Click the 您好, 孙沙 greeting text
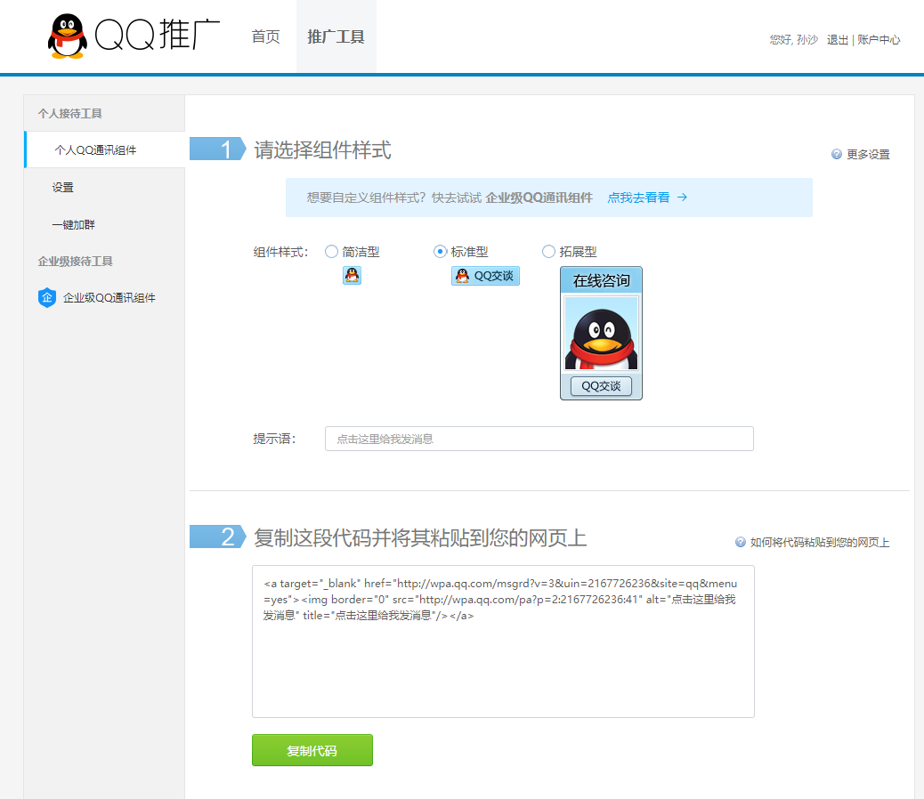 pos(794,39)
